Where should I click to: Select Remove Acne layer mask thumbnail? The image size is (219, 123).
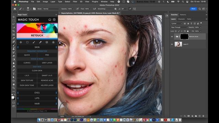point(184,37)
